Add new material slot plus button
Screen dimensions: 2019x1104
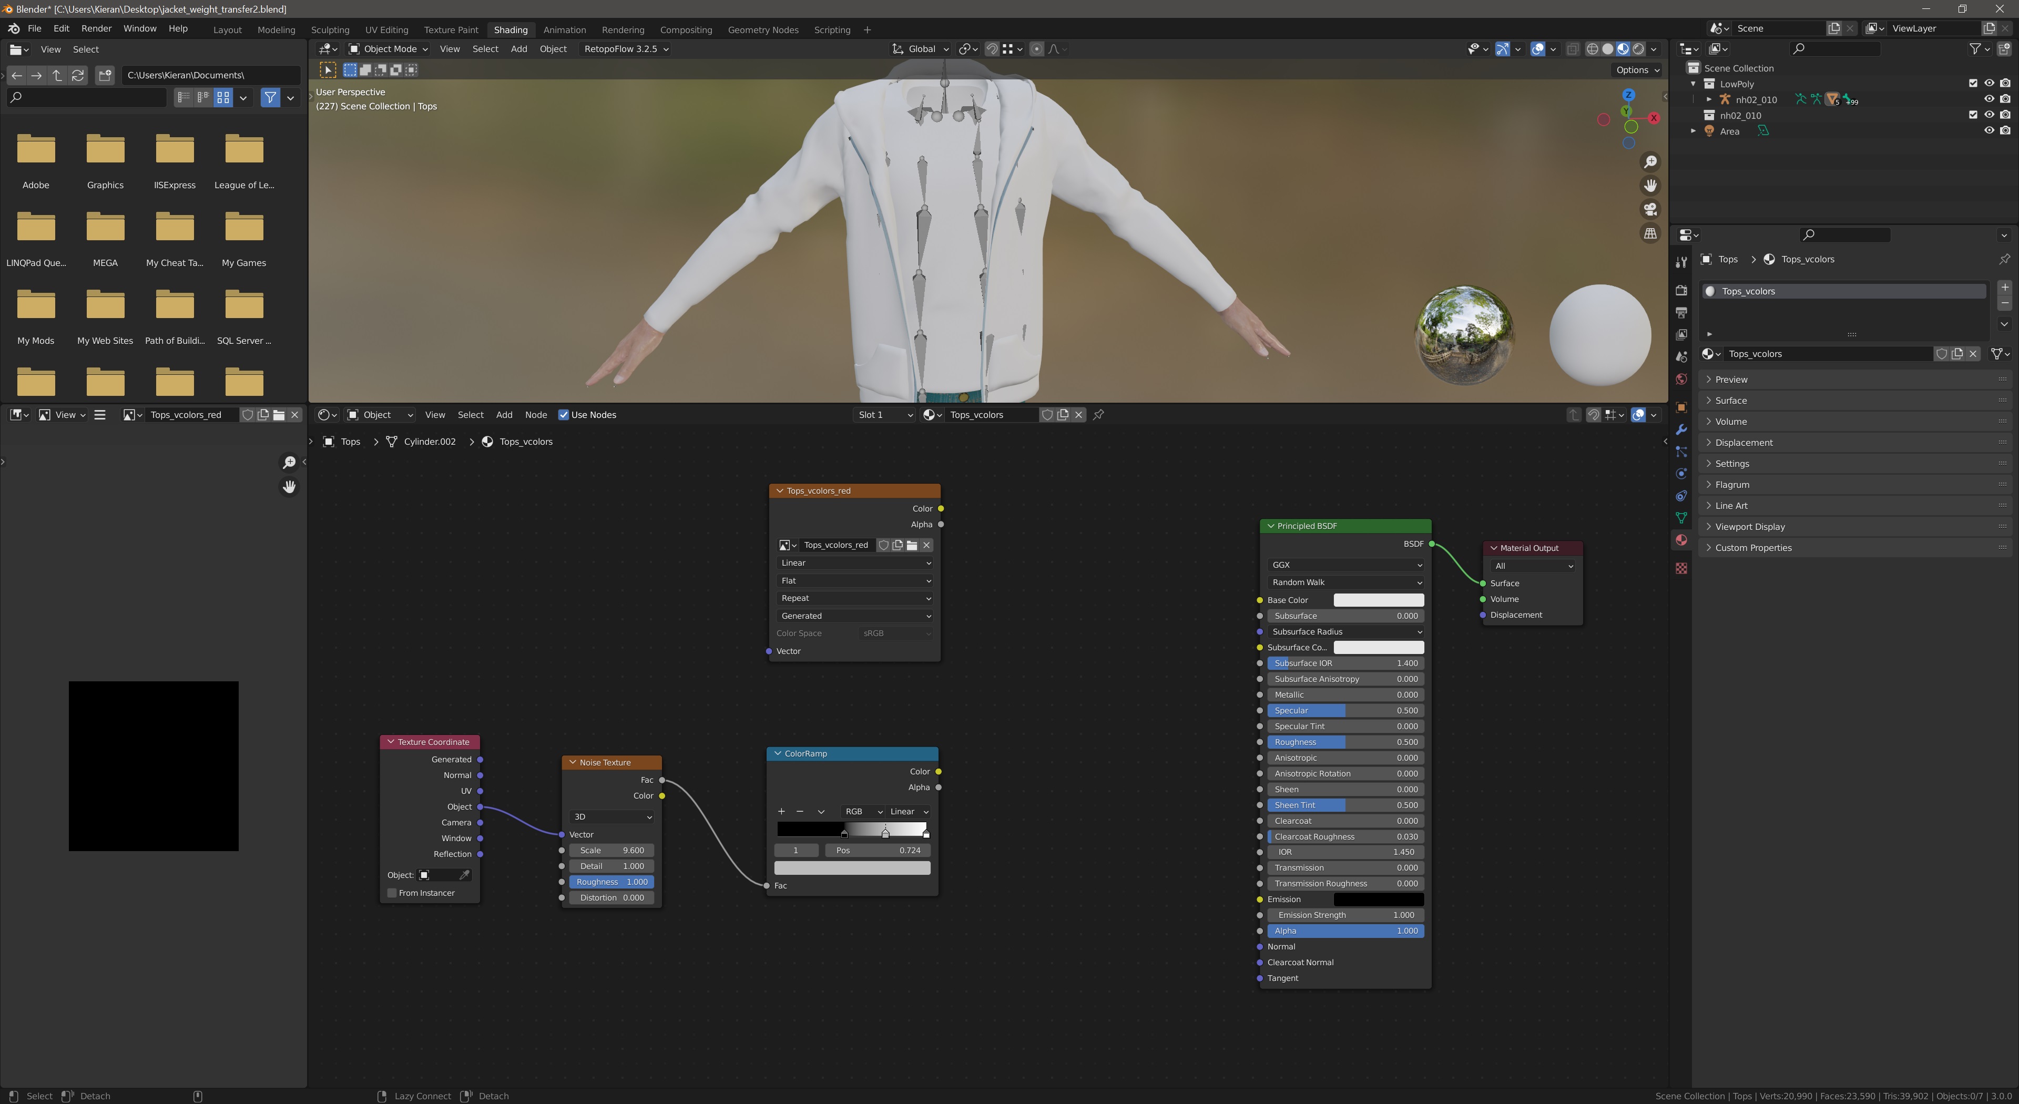[2005, 288]
